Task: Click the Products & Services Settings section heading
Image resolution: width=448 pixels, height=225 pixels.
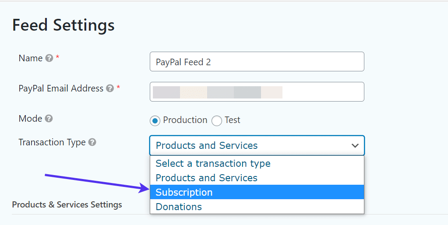Action: (67, 204)
